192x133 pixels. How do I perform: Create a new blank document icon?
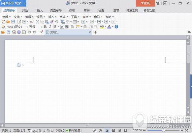coord(4,22)
